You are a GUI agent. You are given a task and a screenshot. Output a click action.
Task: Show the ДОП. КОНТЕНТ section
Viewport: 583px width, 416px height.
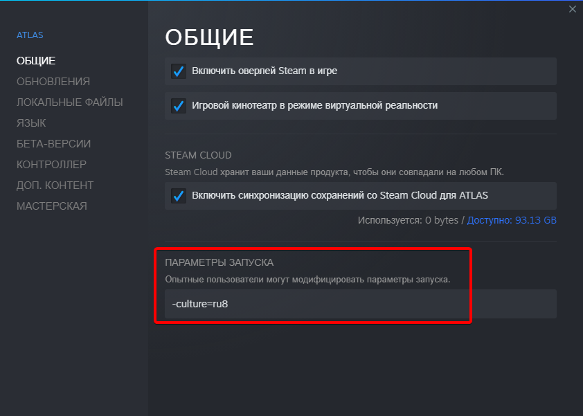point(55,185)
